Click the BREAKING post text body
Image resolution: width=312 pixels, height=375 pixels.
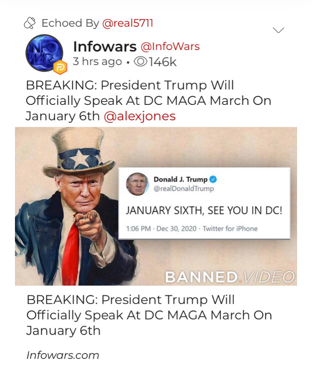[x=148, y=101]
